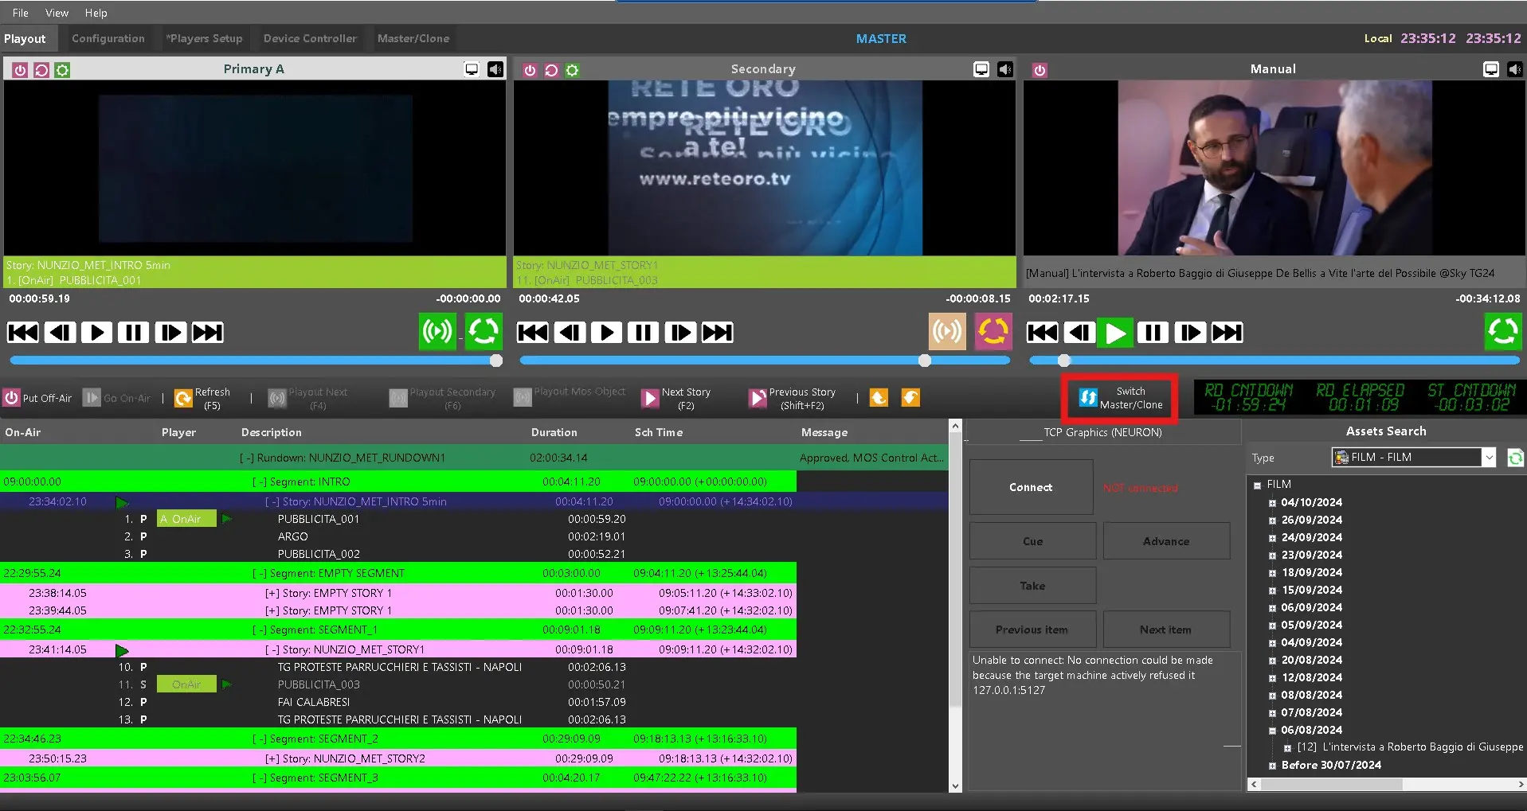Refresh the rundown with the Refresh icon

(x=184, y=398)
